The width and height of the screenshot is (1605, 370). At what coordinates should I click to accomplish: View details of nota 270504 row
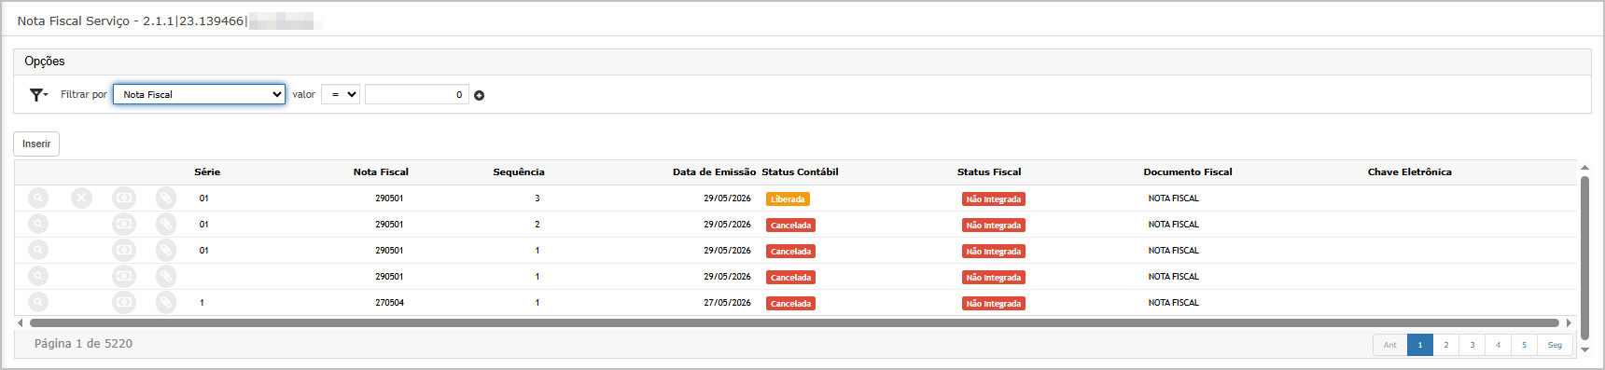38,303
